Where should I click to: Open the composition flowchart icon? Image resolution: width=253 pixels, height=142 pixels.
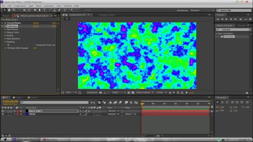tap(182, 93)
